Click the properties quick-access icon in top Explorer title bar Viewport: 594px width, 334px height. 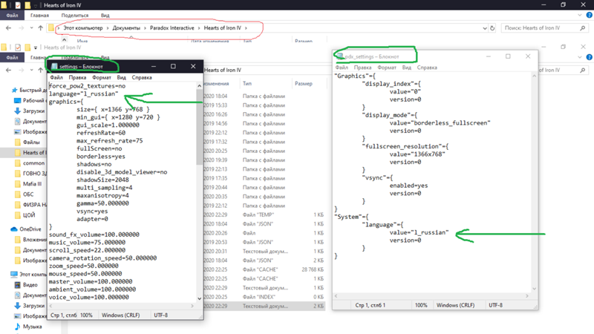tap(18, 5)
